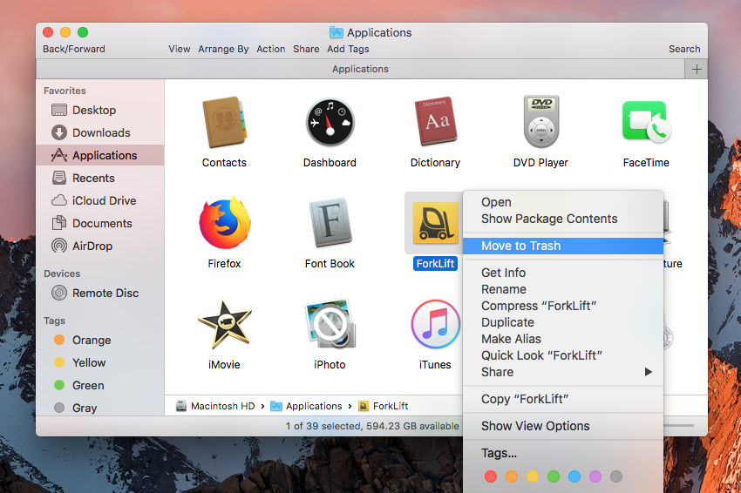
Task: Apply the blue tag color
Action: point(574,476)
